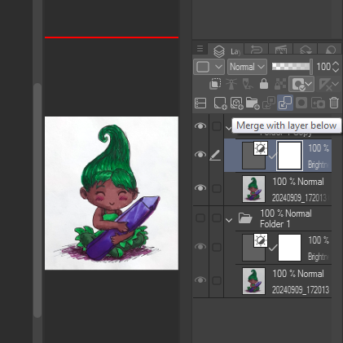Click white mask thumbnail inside Folder 1

coord(289,248)
